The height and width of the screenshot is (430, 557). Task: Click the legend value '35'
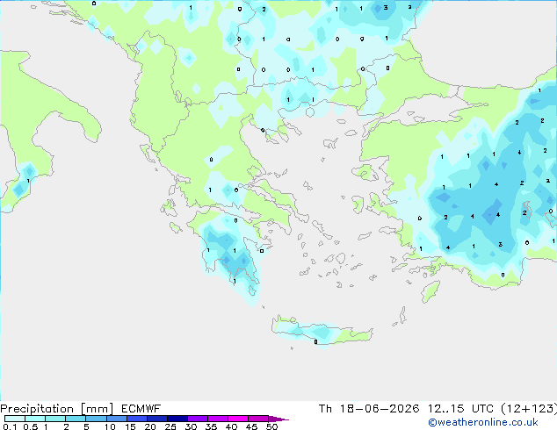pos(211,426)
